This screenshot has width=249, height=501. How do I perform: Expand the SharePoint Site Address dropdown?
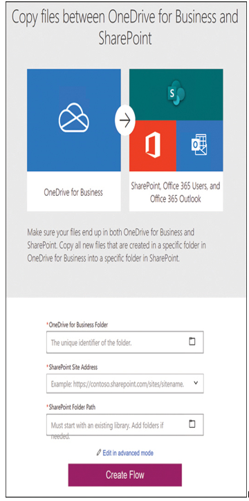196,383
